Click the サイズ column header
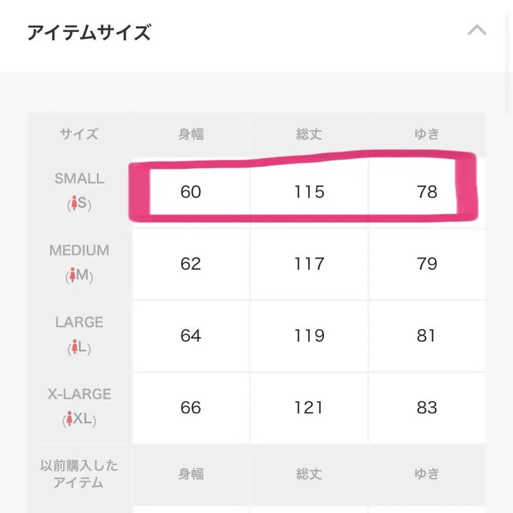513x513 pixels. click(79, 134)
